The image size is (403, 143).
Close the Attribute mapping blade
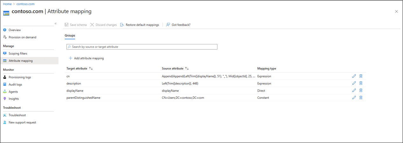click(x=396, y=11)
